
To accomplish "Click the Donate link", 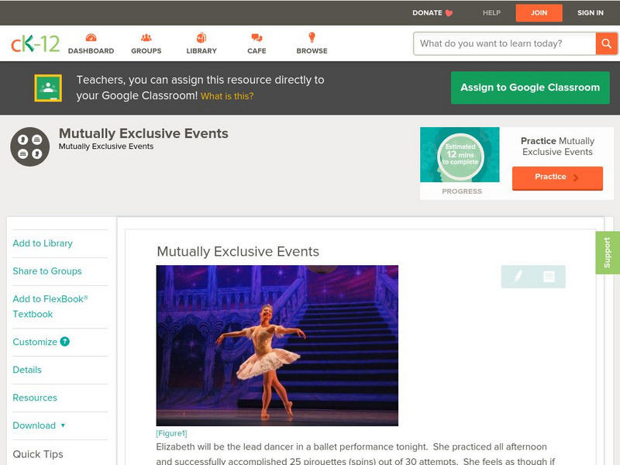I will (x=432, y=13).
